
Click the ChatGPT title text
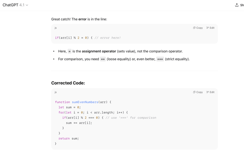tap(11, 5)
